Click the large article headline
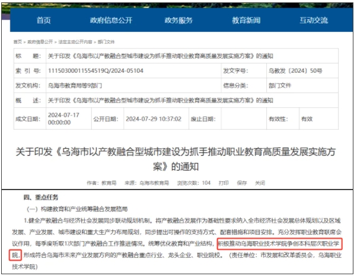The image size is (354, 276). pos(176,159)
